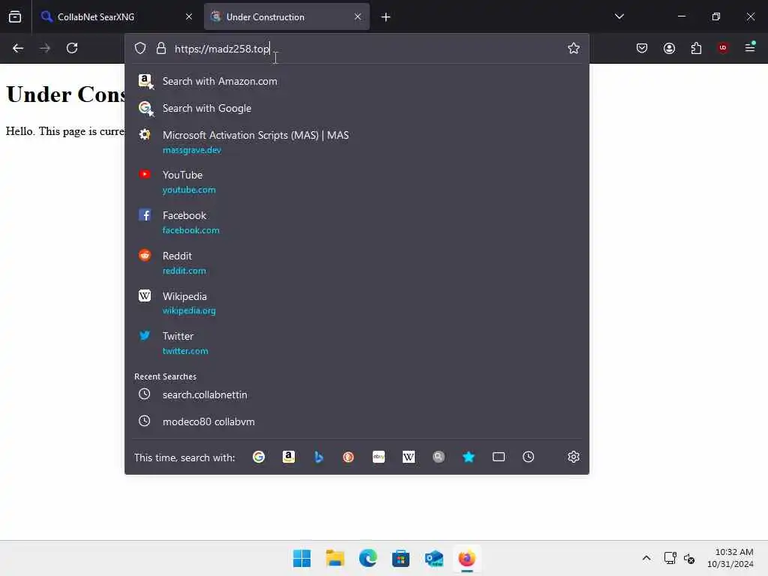
Task: Open the Pocket save icon
Action: tap(642, 48)
